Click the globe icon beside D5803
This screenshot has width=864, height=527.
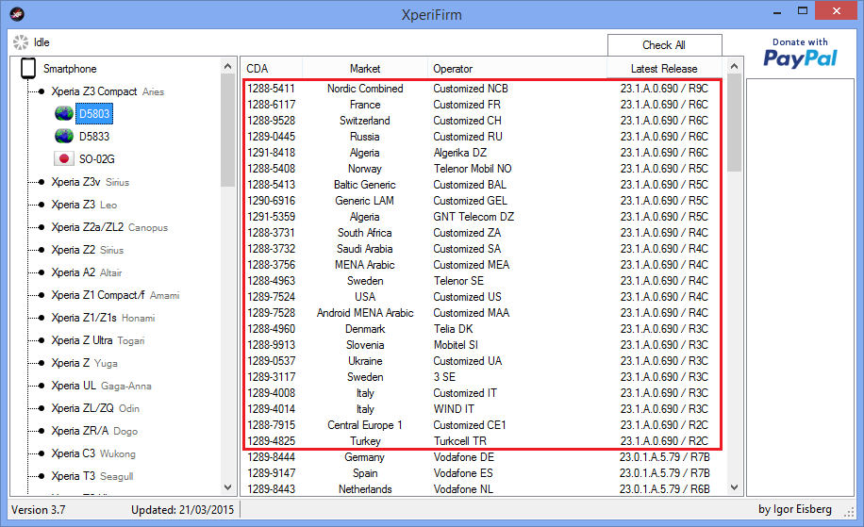click(64, 113)
